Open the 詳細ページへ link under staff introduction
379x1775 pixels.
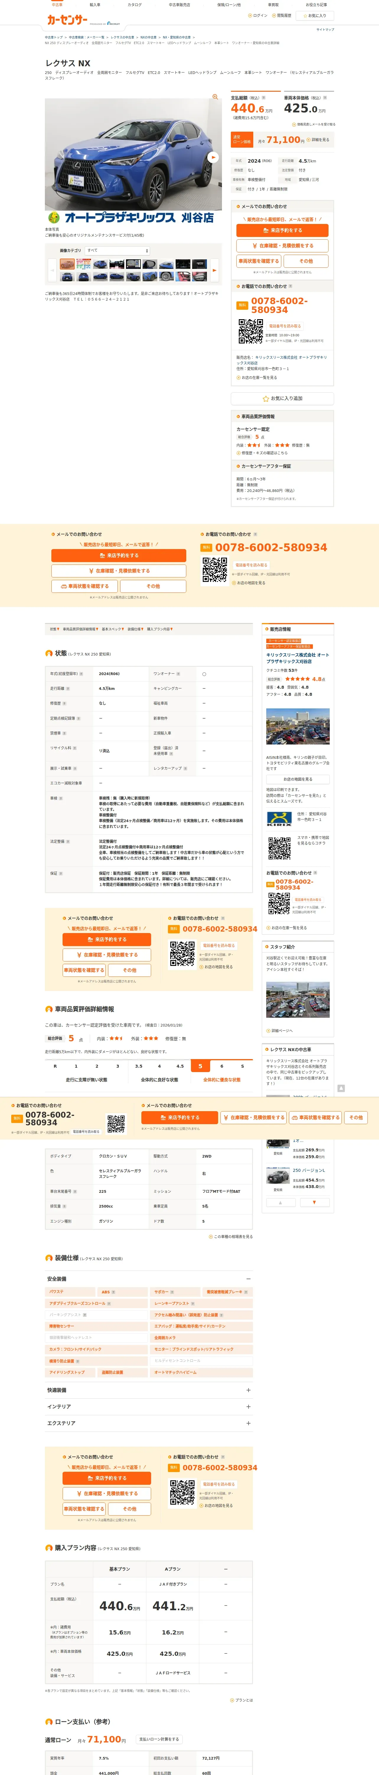coord(279,1031)
